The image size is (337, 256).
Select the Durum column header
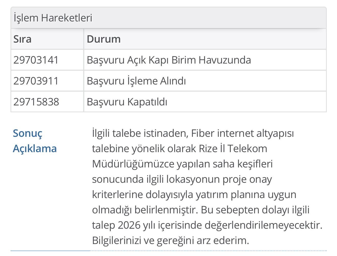[104, 39]
